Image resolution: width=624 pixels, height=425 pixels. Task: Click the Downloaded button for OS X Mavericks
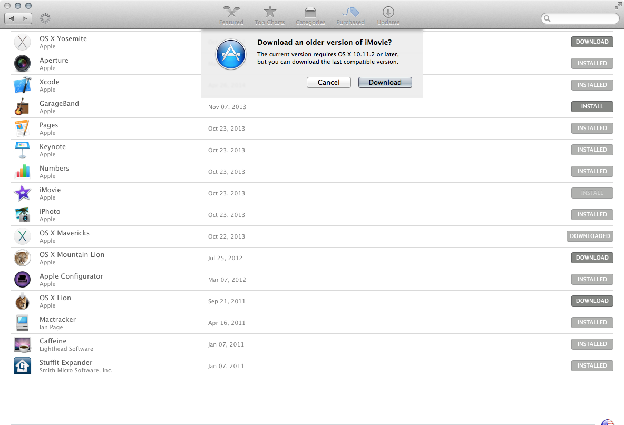(x=590, y=236)
